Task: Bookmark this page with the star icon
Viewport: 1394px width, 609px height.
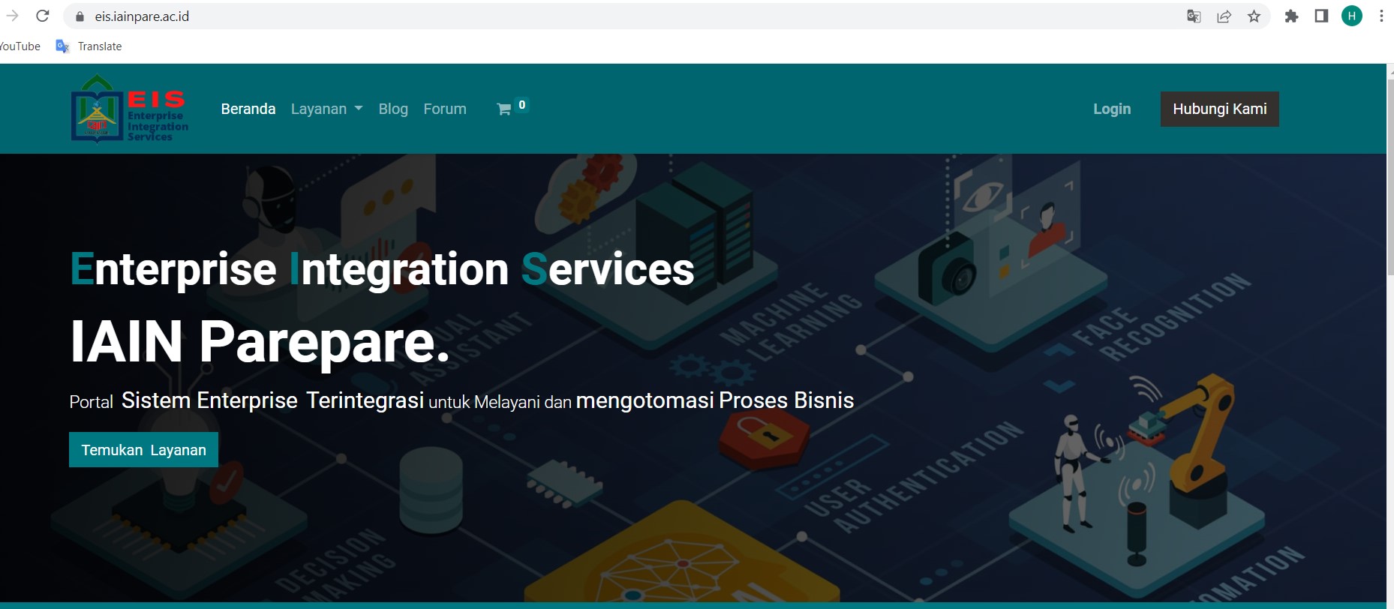Action: (1254, 16)
